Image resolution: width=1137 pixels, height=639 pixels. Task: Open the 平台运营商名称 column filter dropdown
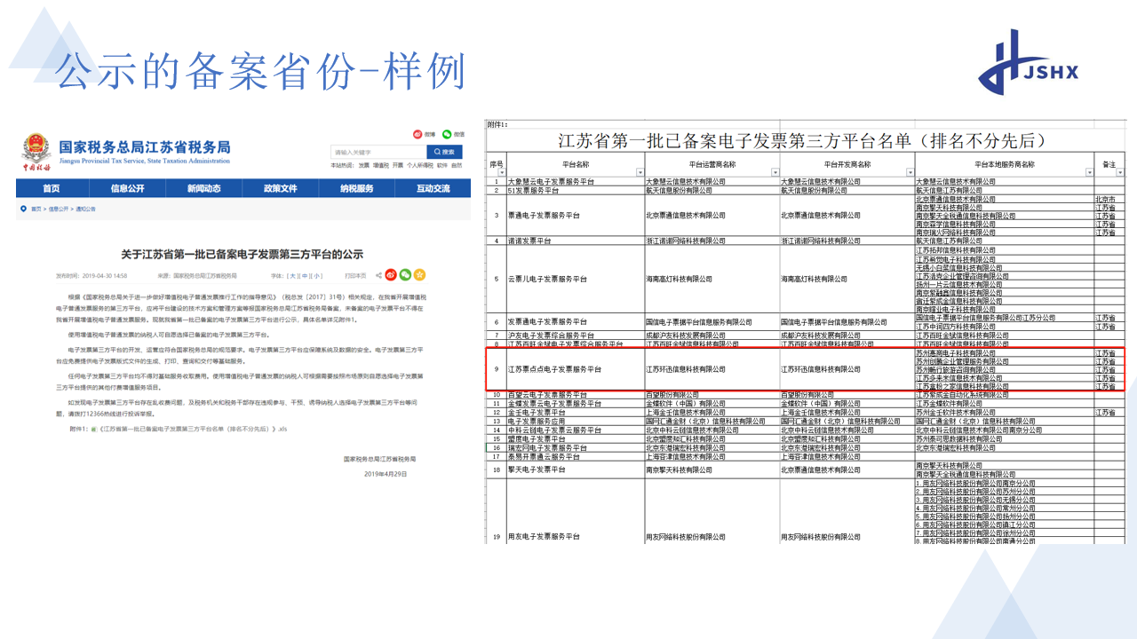(775, 172)
